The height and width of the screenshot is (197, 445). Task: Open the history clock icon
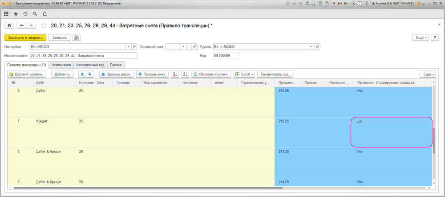(25, 14)
